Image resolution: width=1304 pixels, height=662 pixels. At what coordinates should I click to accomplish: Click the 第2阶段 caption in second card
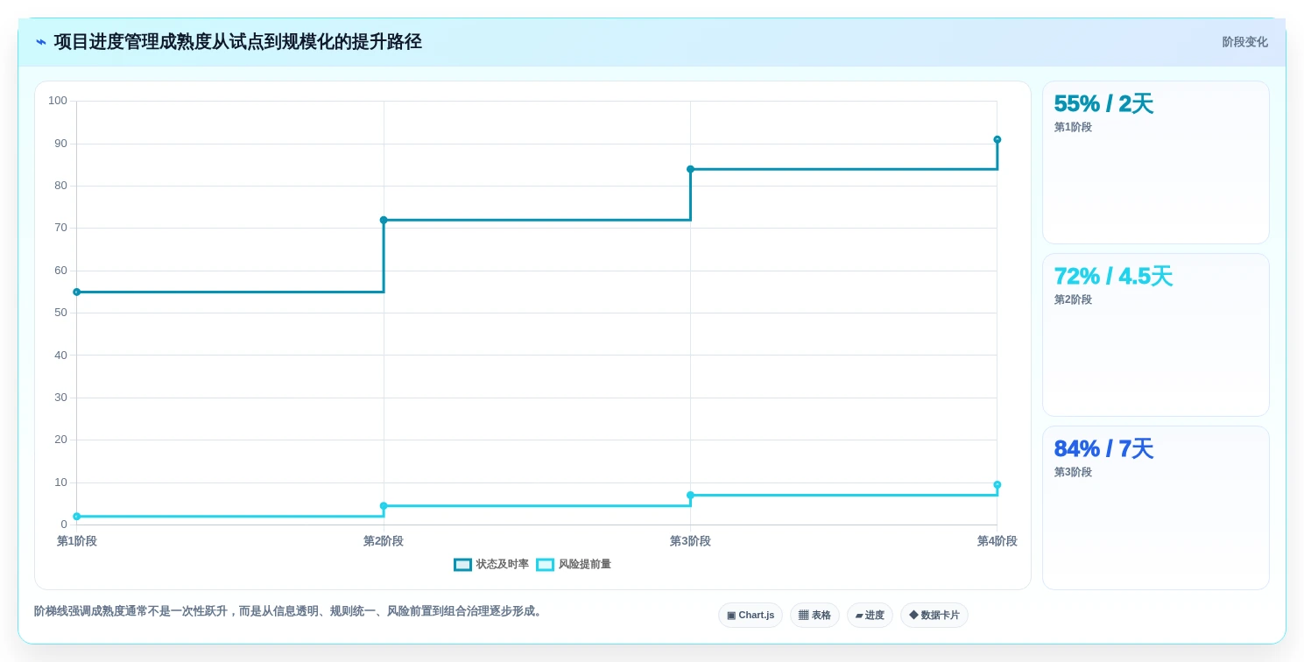point(1073,300)
